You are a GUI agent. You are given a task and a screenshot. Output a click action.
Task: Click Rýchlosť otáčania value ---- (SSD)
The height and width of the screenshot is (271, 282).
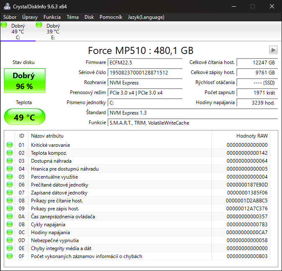[x=257, y=83]
